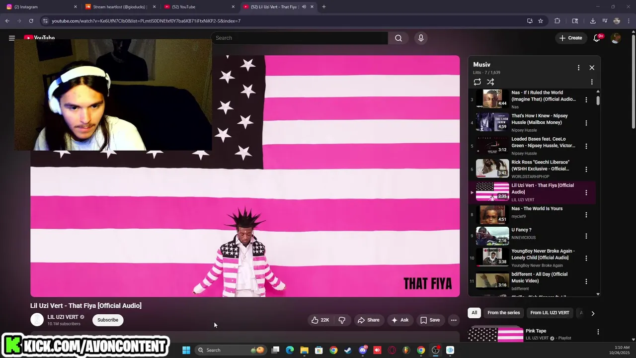
Task: Dislike the video with thumbs down
Action: [342, 320]
